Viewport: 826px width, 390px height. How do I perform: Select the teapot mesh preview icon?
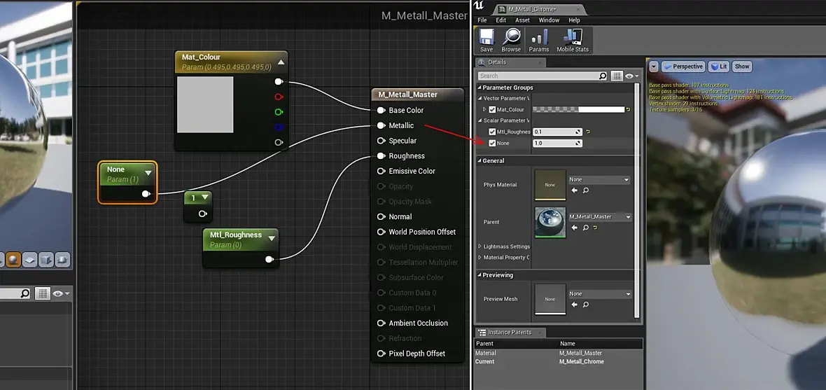point(62,260)
